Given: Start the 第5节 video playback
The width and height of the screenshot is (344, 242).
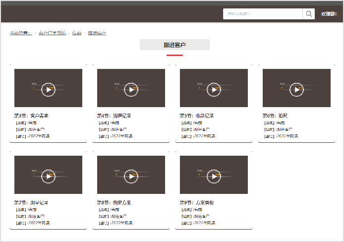Looking at the screenshot, I should 214,89.
